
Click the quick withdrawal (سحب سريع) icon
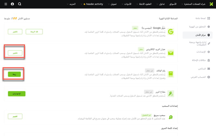tap(171, 117)
